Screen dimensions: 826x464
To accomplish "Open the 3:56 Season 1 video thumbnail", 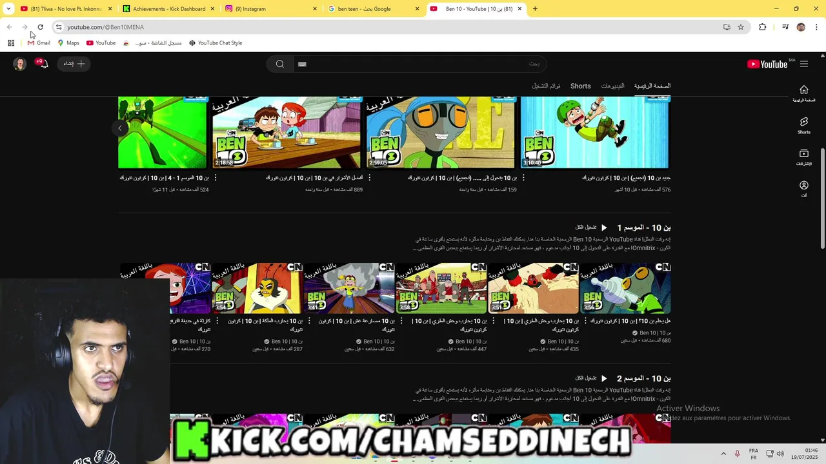I will pos(625,288).
